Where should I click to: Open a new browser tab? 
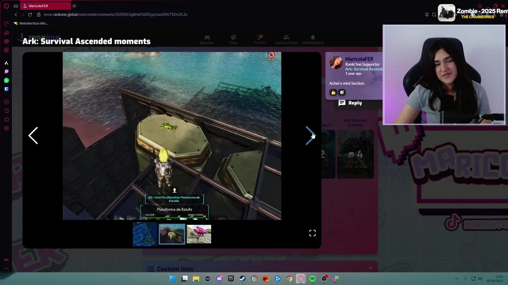click(74, 6)
